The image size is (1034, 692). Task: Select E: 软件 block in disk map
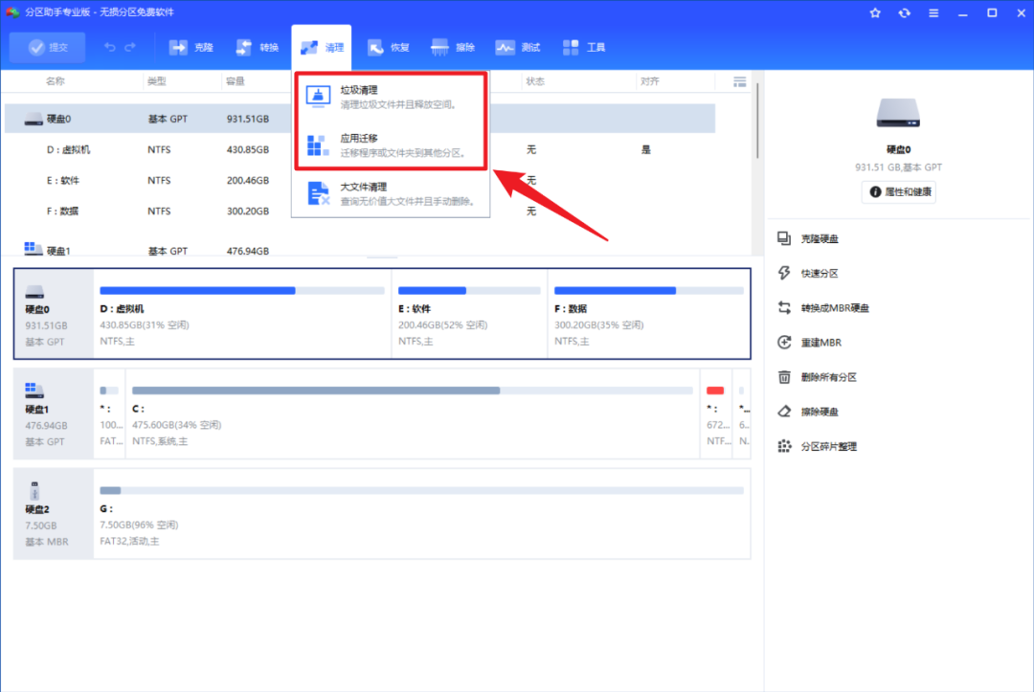pos(469,314)
